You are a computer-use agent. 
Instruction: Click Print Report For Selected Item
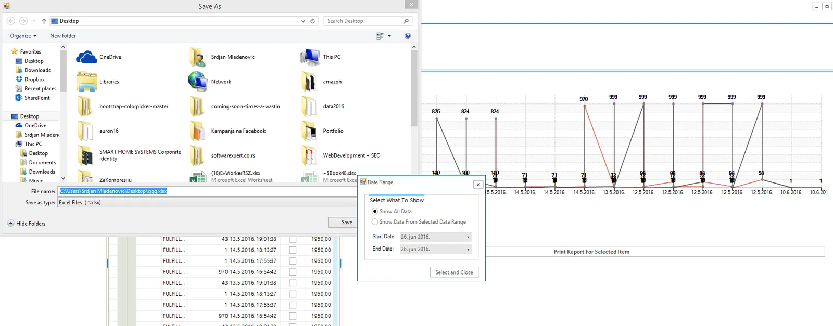point(591,252)
